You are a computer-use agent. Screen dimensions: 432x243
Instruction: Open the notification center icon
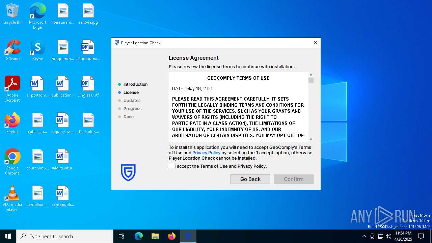421,236
